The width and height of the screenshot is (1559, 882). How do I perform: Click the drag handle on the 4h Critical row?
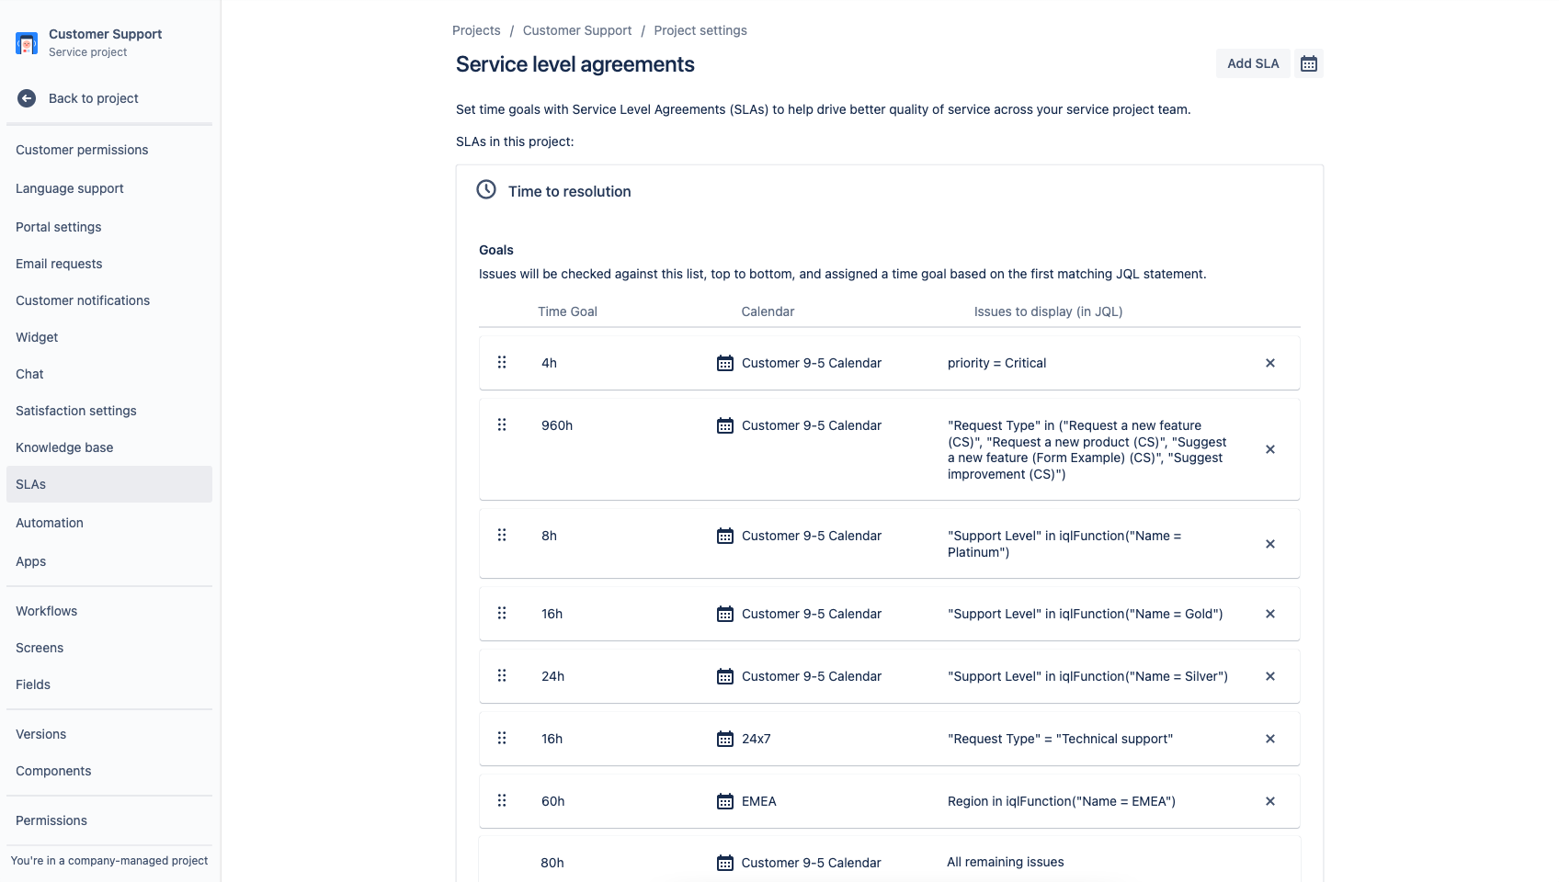click(x=502, y=362)
